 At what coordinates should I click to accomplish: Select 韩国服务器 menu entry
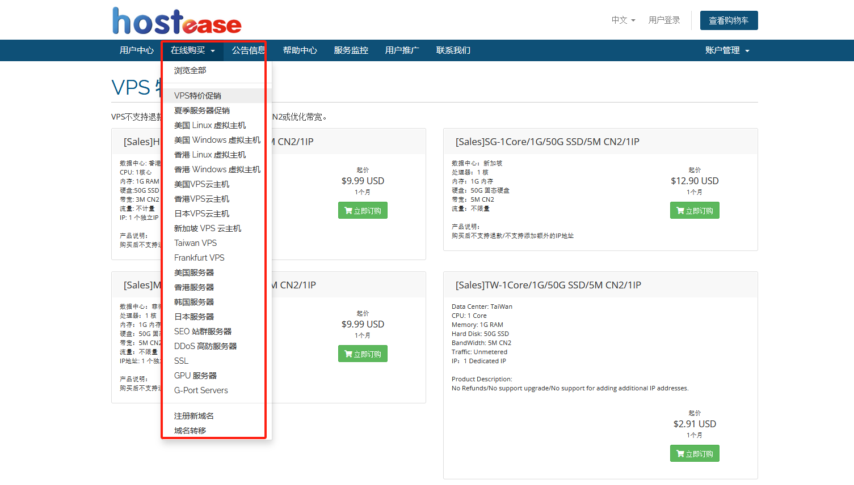(217, 302)
